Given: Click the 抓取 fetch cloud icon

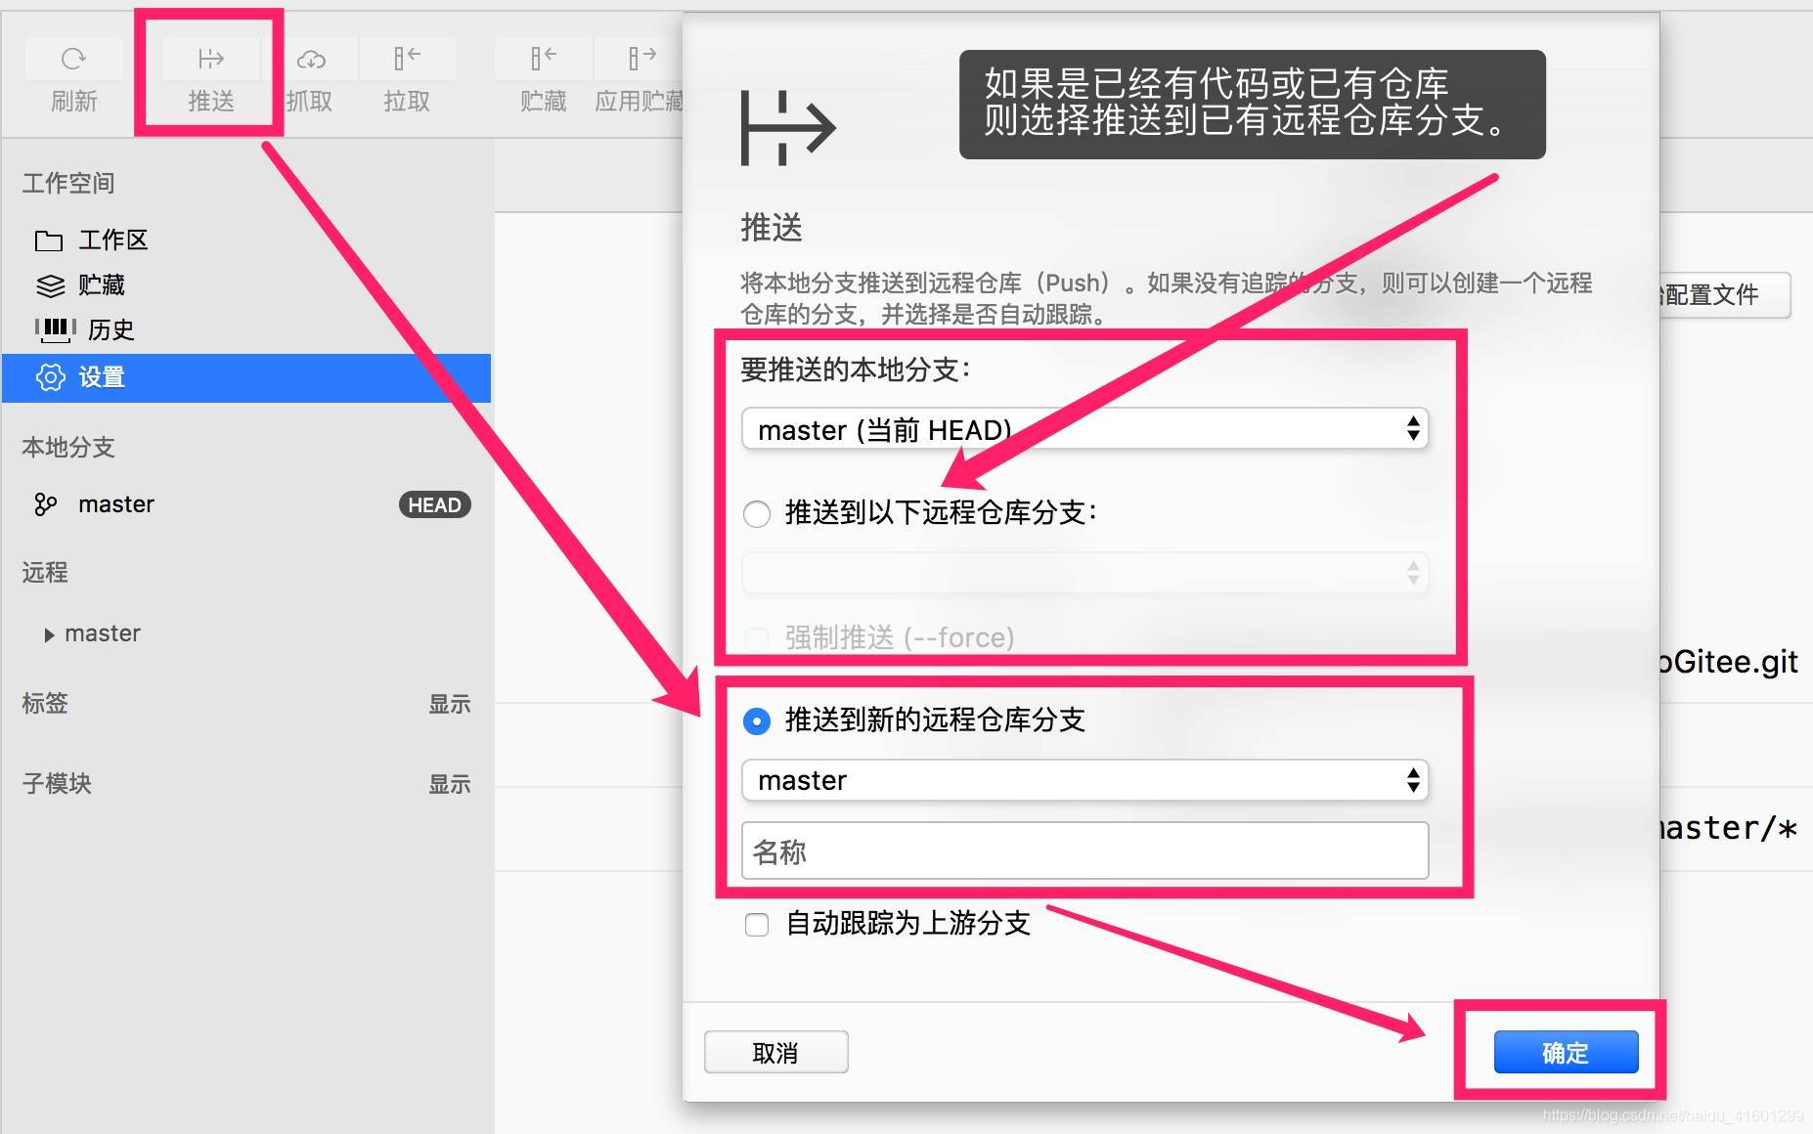Looking at the screenshot, I should point(311,59).
